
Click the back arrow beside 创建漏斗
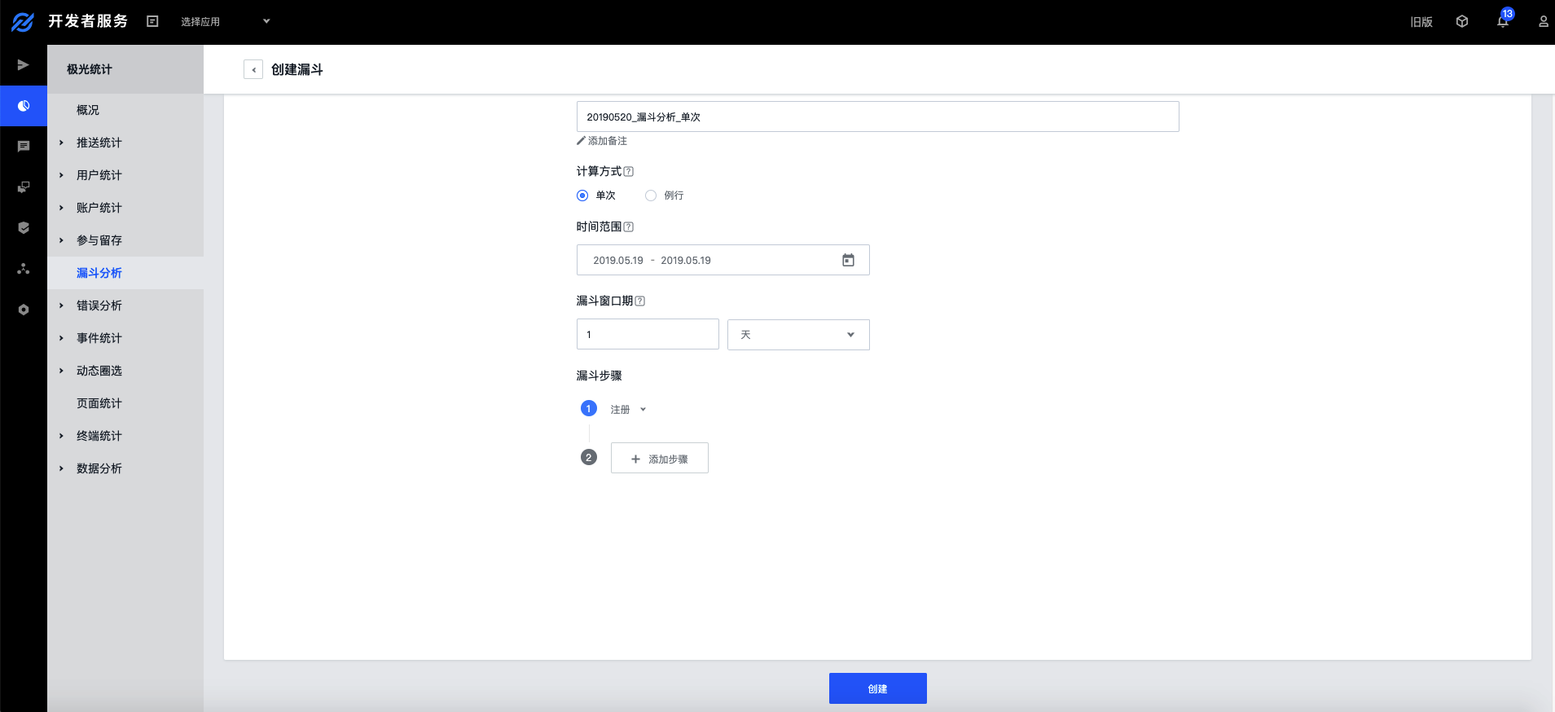tap(253, 69)
